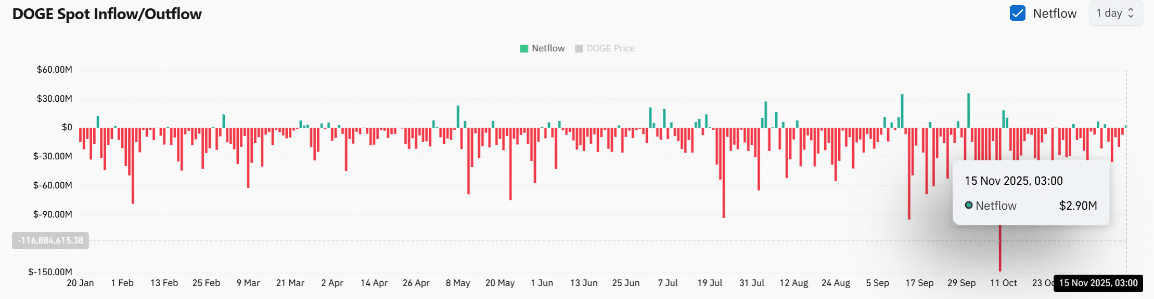This screenshot has width=1154, height=299.
Task: Hide the Netflow series via the legend
Action: point(543,48)
